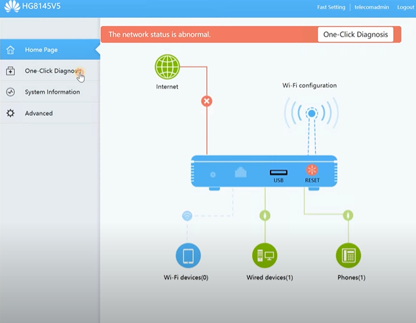Click the USB port on router
Screen dimensions: 416x323
coord(278,173)
